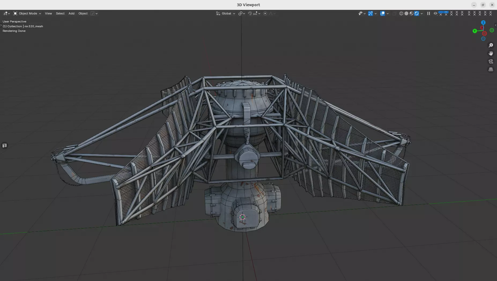497x281 pixels.
Task: Expand the toolbar arrow at left edge
Action: point(1,25)
